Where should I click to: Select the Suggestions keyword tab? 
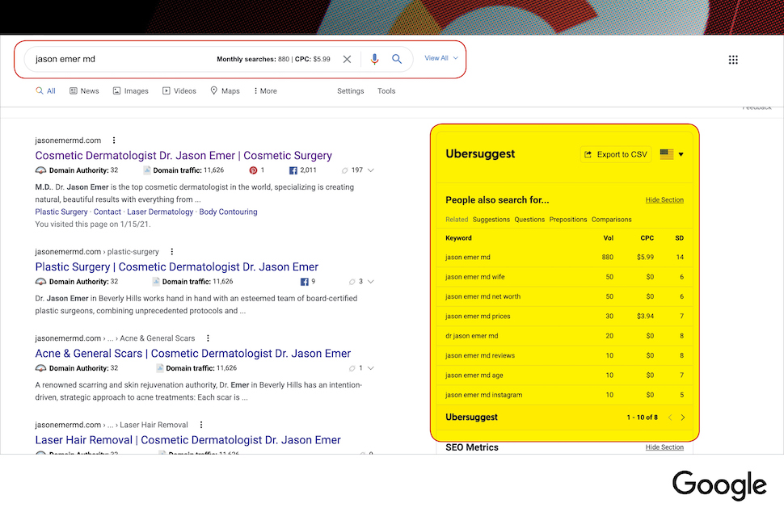(491, 220)
